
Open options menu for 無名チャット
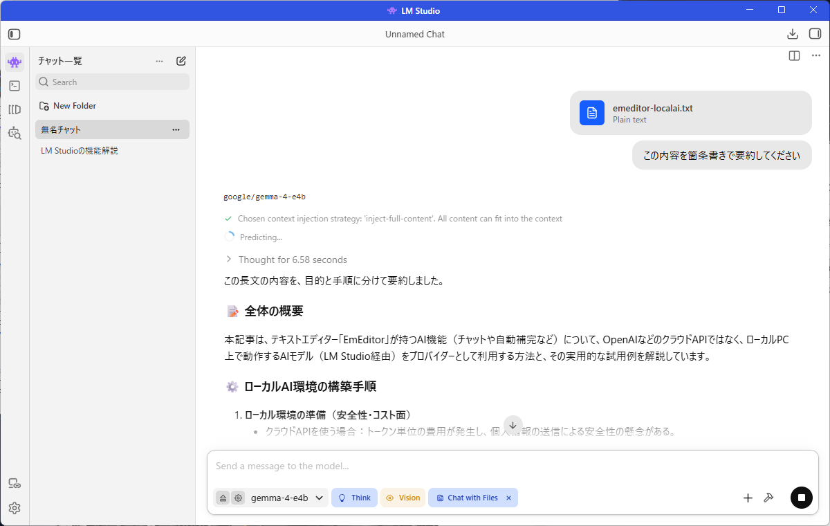(x=176, y=129)
